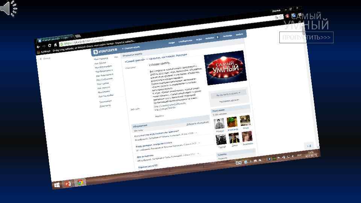Open 'музыка' in VK top menu
The width and height of the screenshot is (361, 203).
[209, 38]
